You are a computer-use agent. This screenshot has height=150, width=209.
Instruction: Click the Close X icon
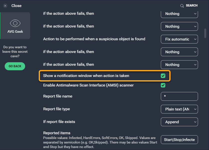coord(5,6)
